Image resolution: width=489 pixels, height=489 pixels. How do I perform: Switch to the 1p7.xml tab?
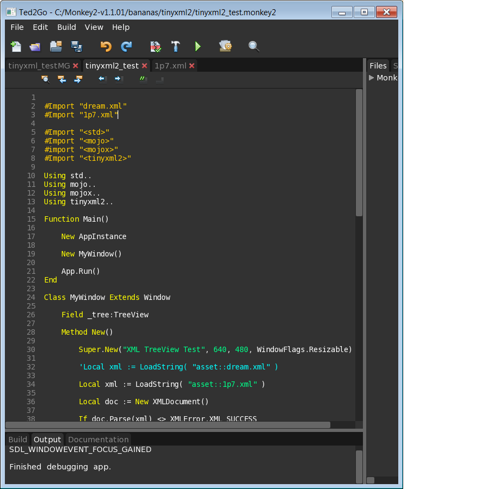pyautogui.click(x=170, y=66)
